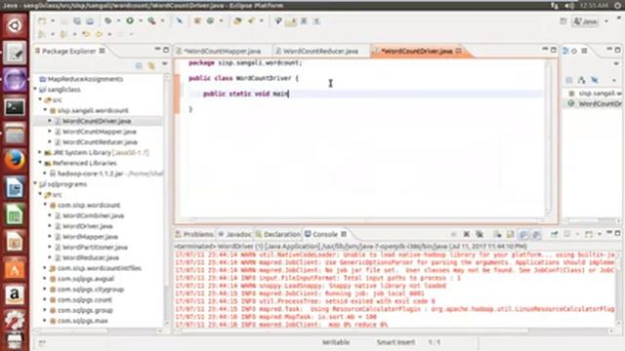Toggle Show Console on standard error
The height and width of the screenshot is (351, 625).
click(x=537, y=235)
